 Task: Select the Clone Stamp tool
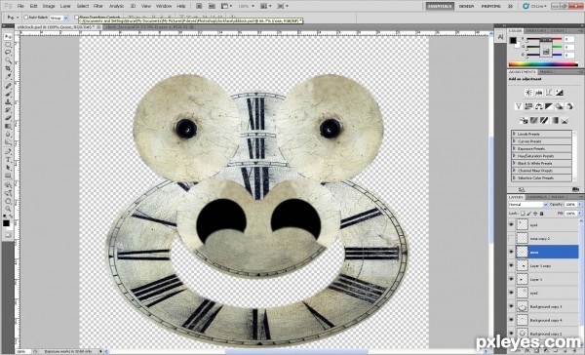(x=8, y=101)
